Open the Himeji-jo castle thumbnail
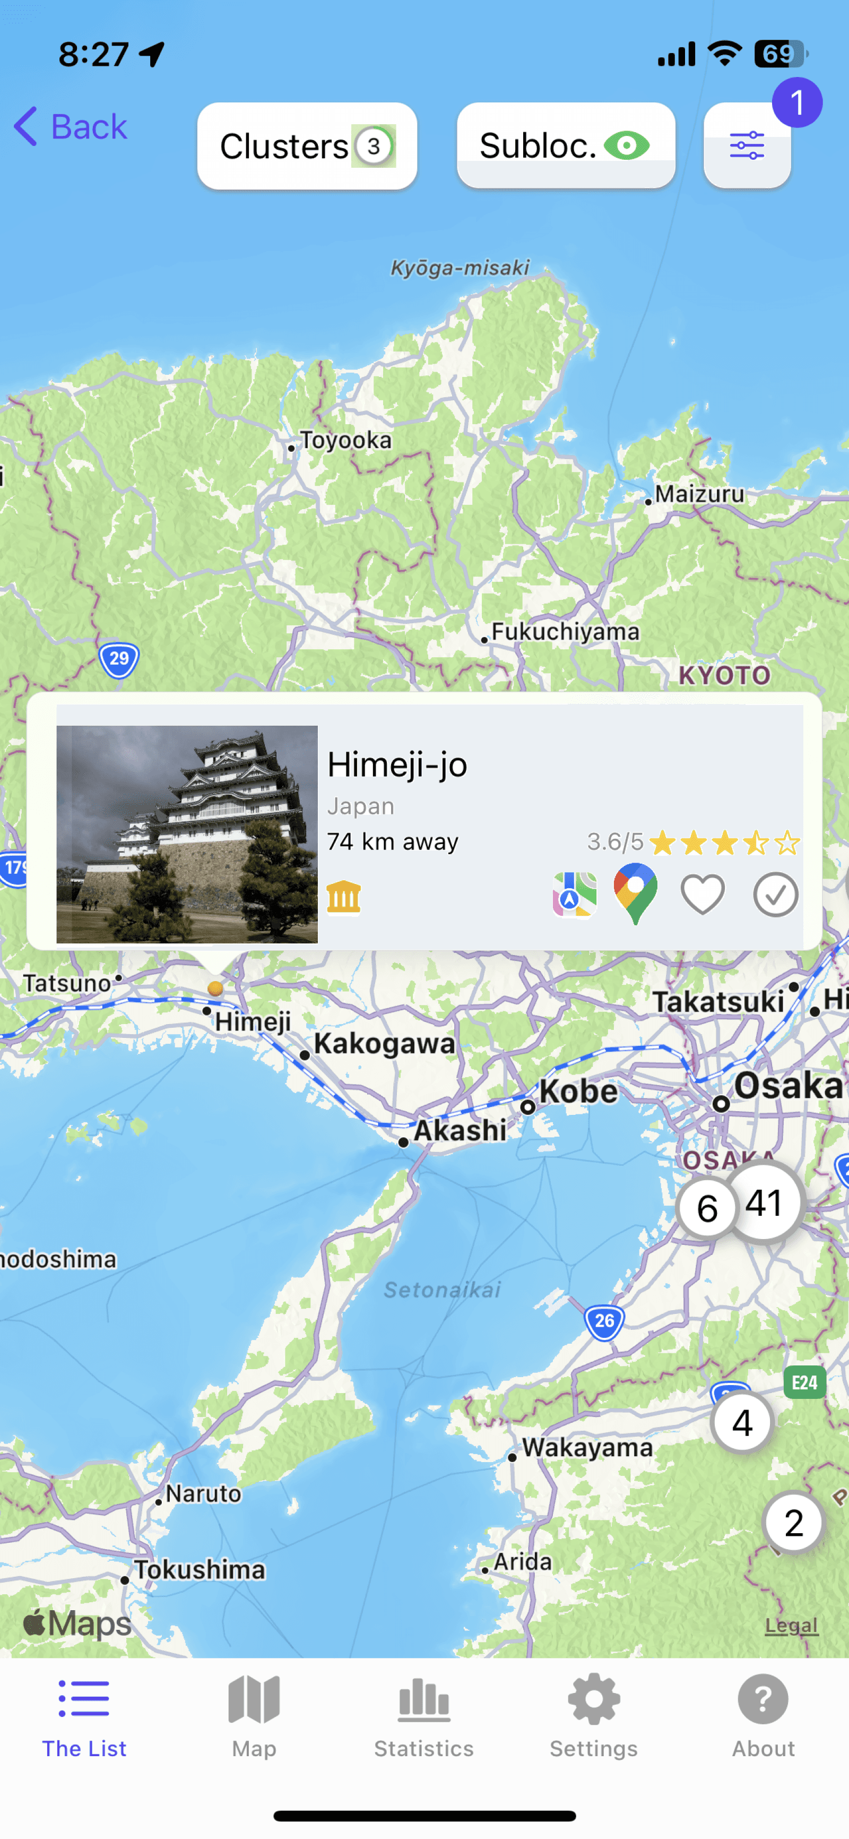 [x=187, y=834]
